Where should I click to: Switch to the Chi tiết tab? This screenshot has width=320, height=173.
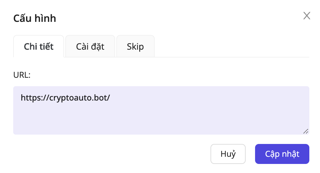[x=39, y=47]
